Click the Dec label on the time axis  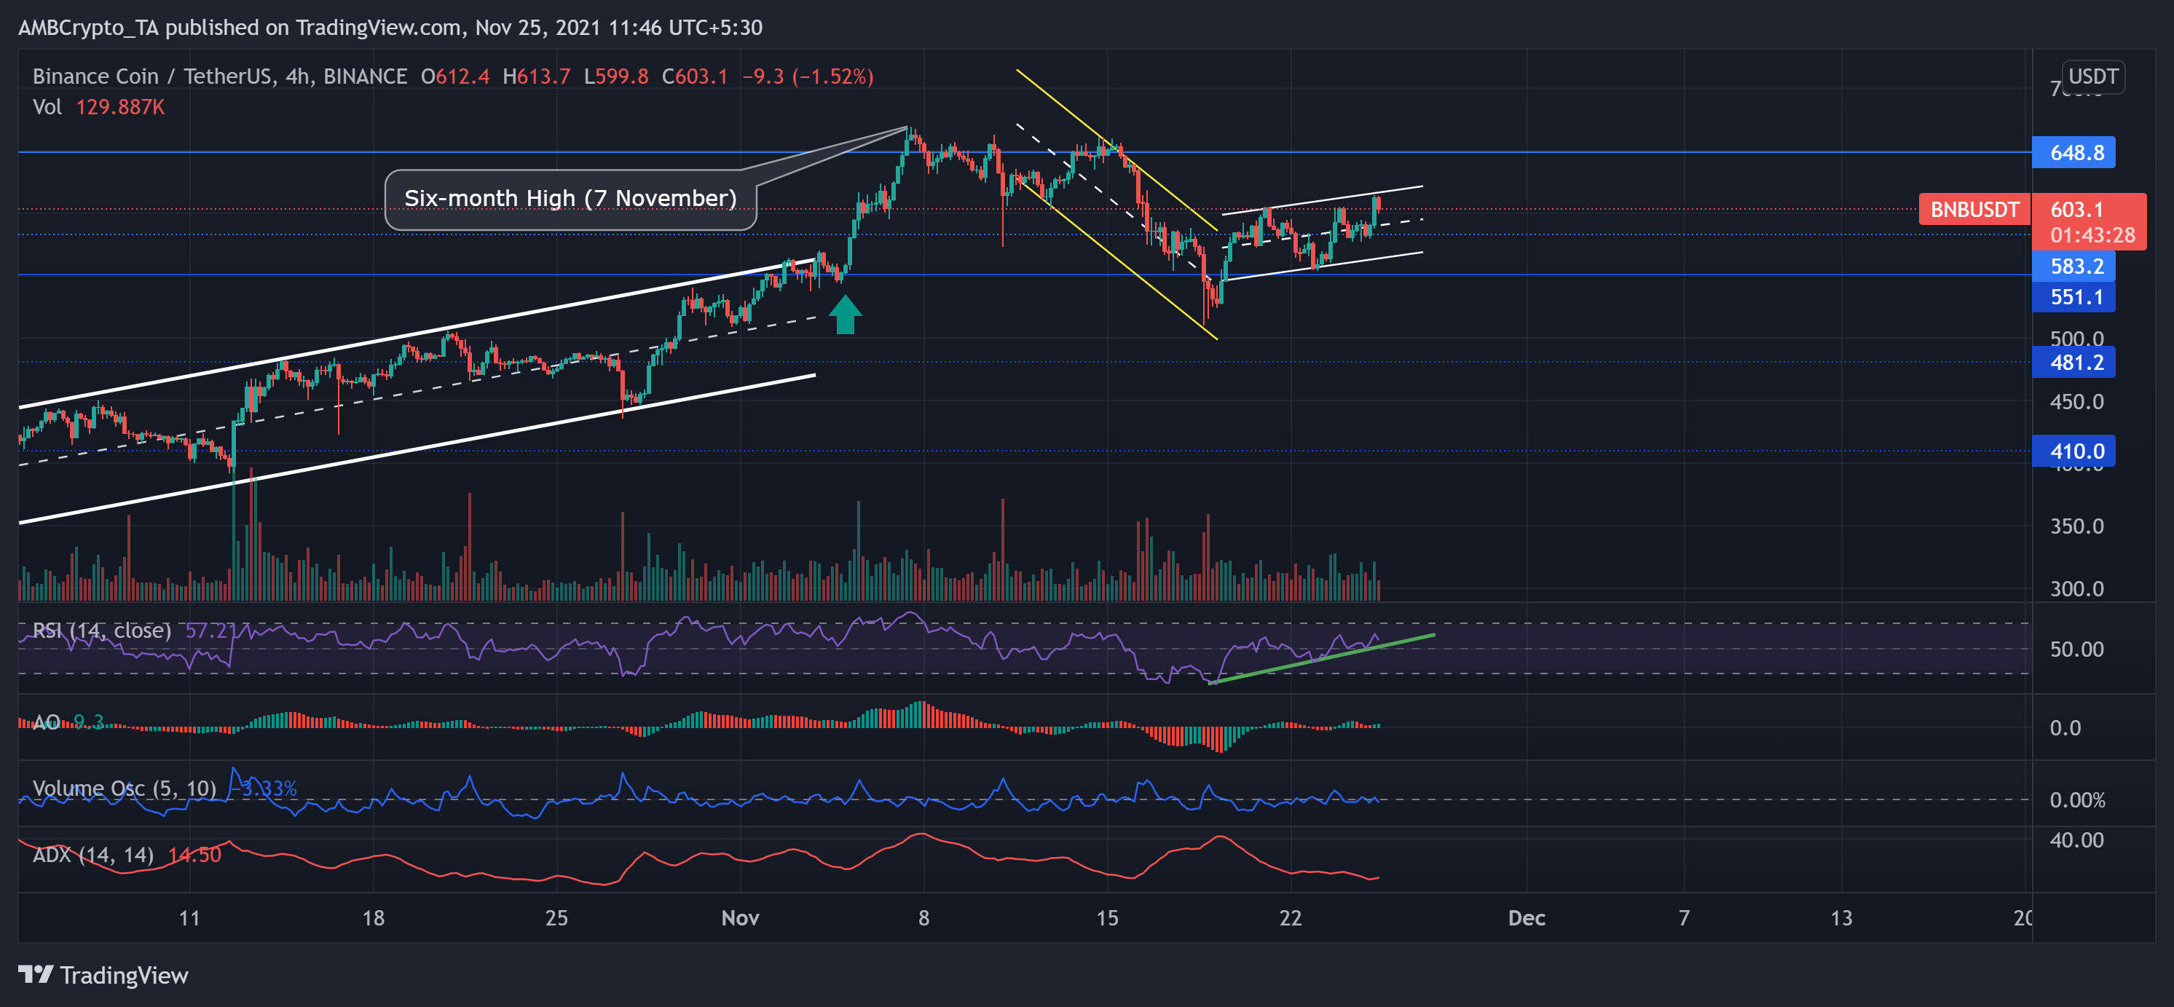(x=1527, y=918)
